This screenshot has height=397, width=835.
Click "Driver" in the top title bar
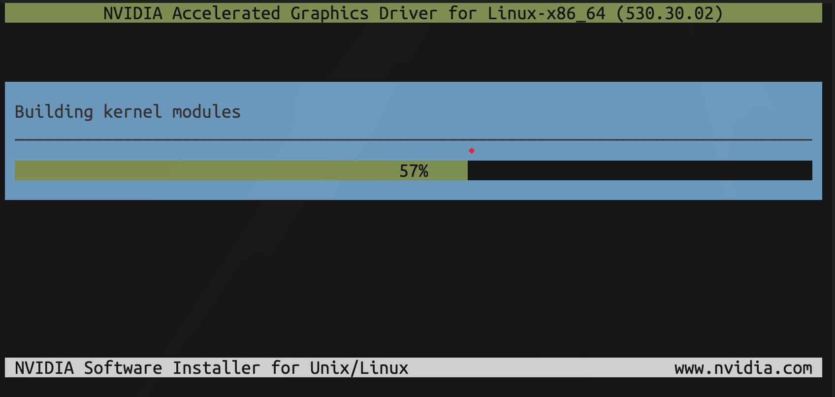408,13
